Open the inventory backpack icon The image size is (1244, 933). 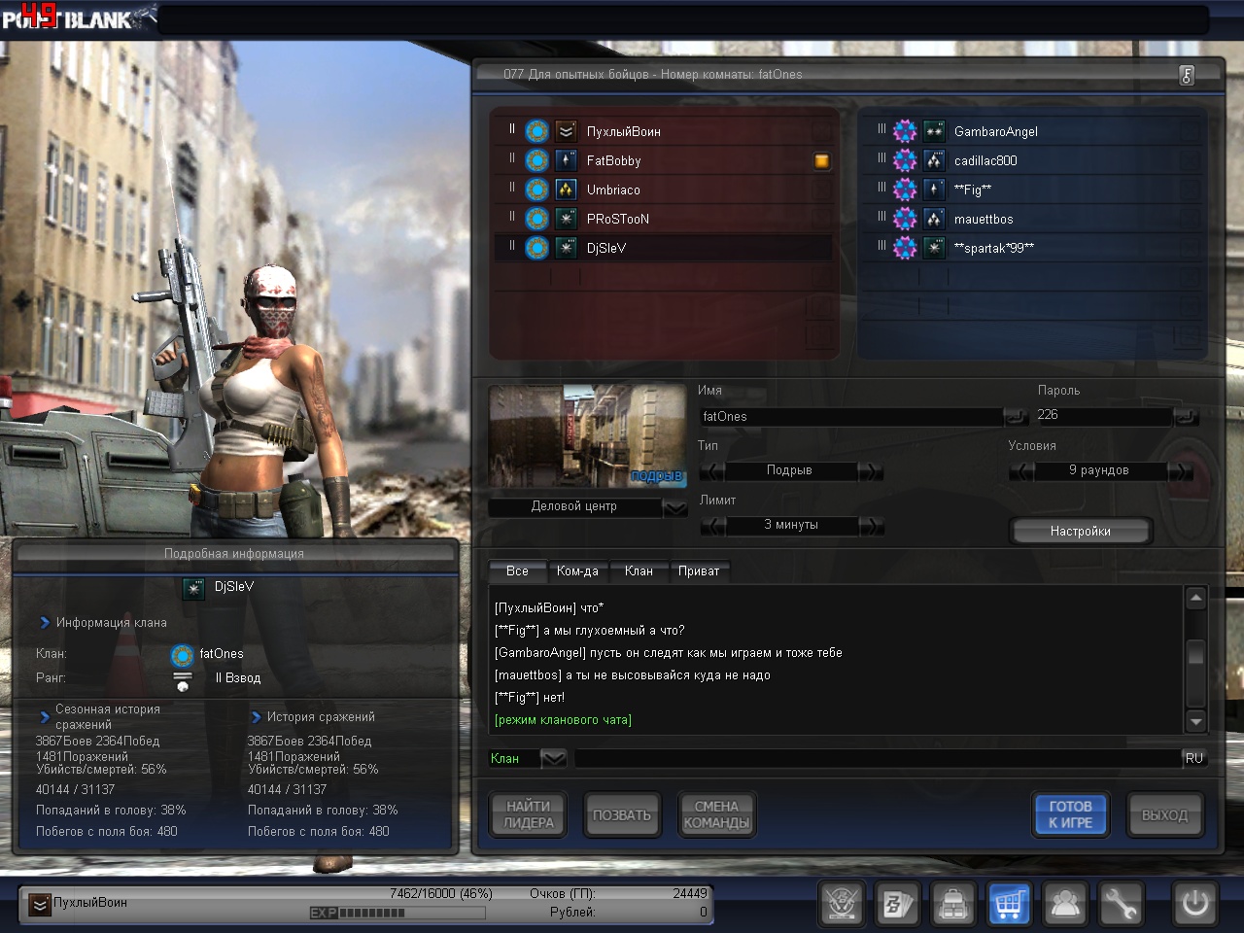click(953, 904)
